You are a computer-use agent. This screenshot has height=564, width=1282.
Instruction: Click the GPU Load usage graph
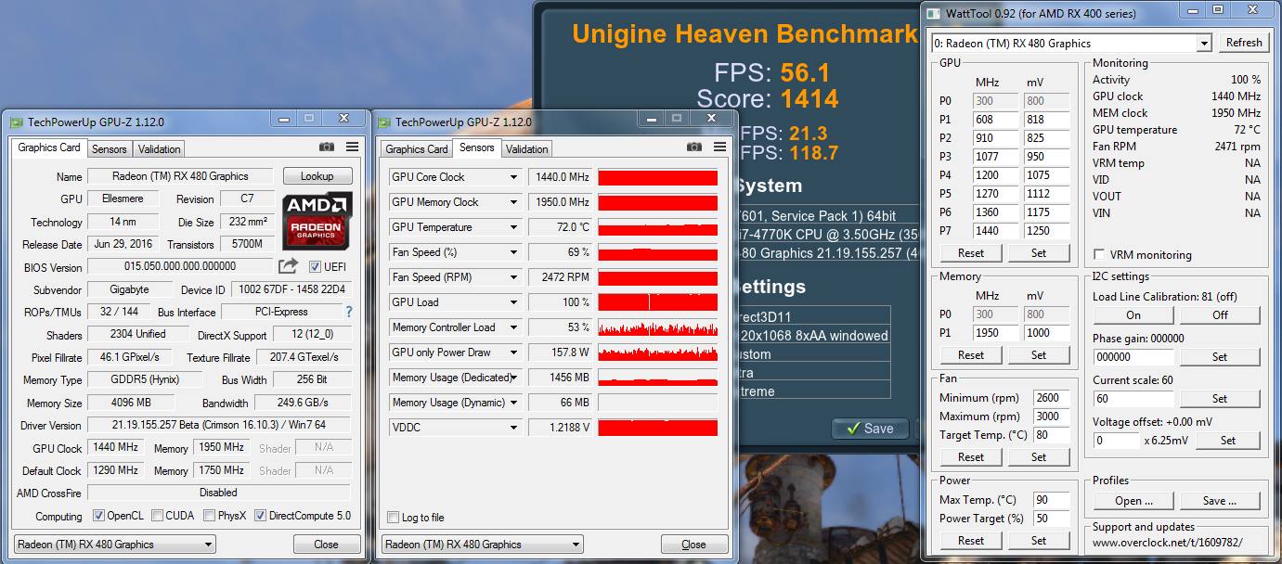coord(658,302)
